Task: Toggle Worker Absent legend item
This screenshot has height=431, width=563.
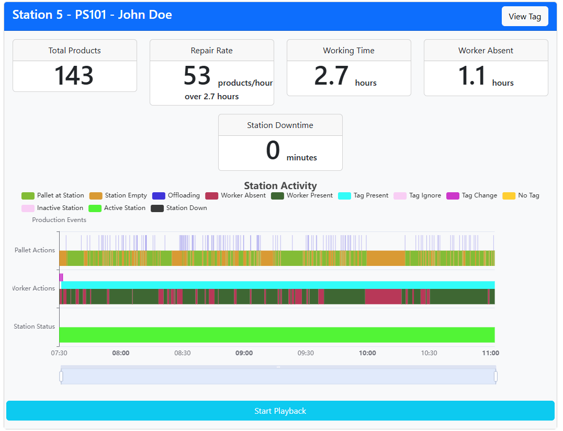Action: tap(235, 196)
